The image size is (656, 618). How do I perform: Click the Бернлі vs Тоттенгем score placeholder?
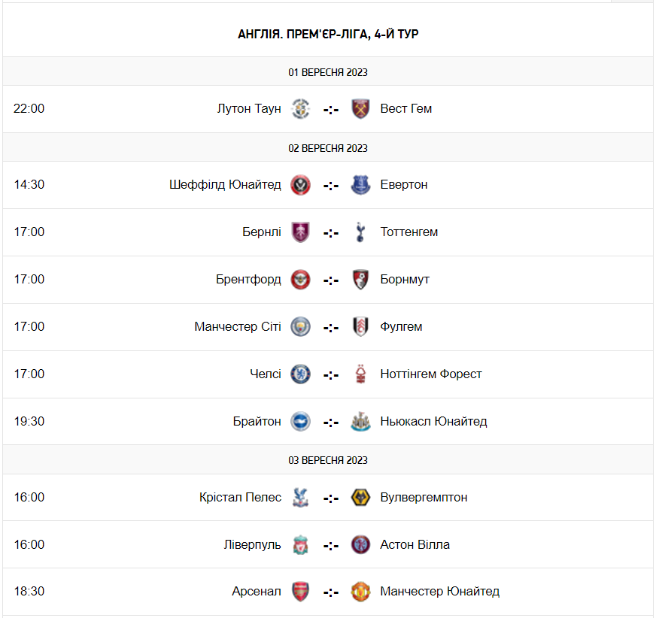tap(330, 233)
